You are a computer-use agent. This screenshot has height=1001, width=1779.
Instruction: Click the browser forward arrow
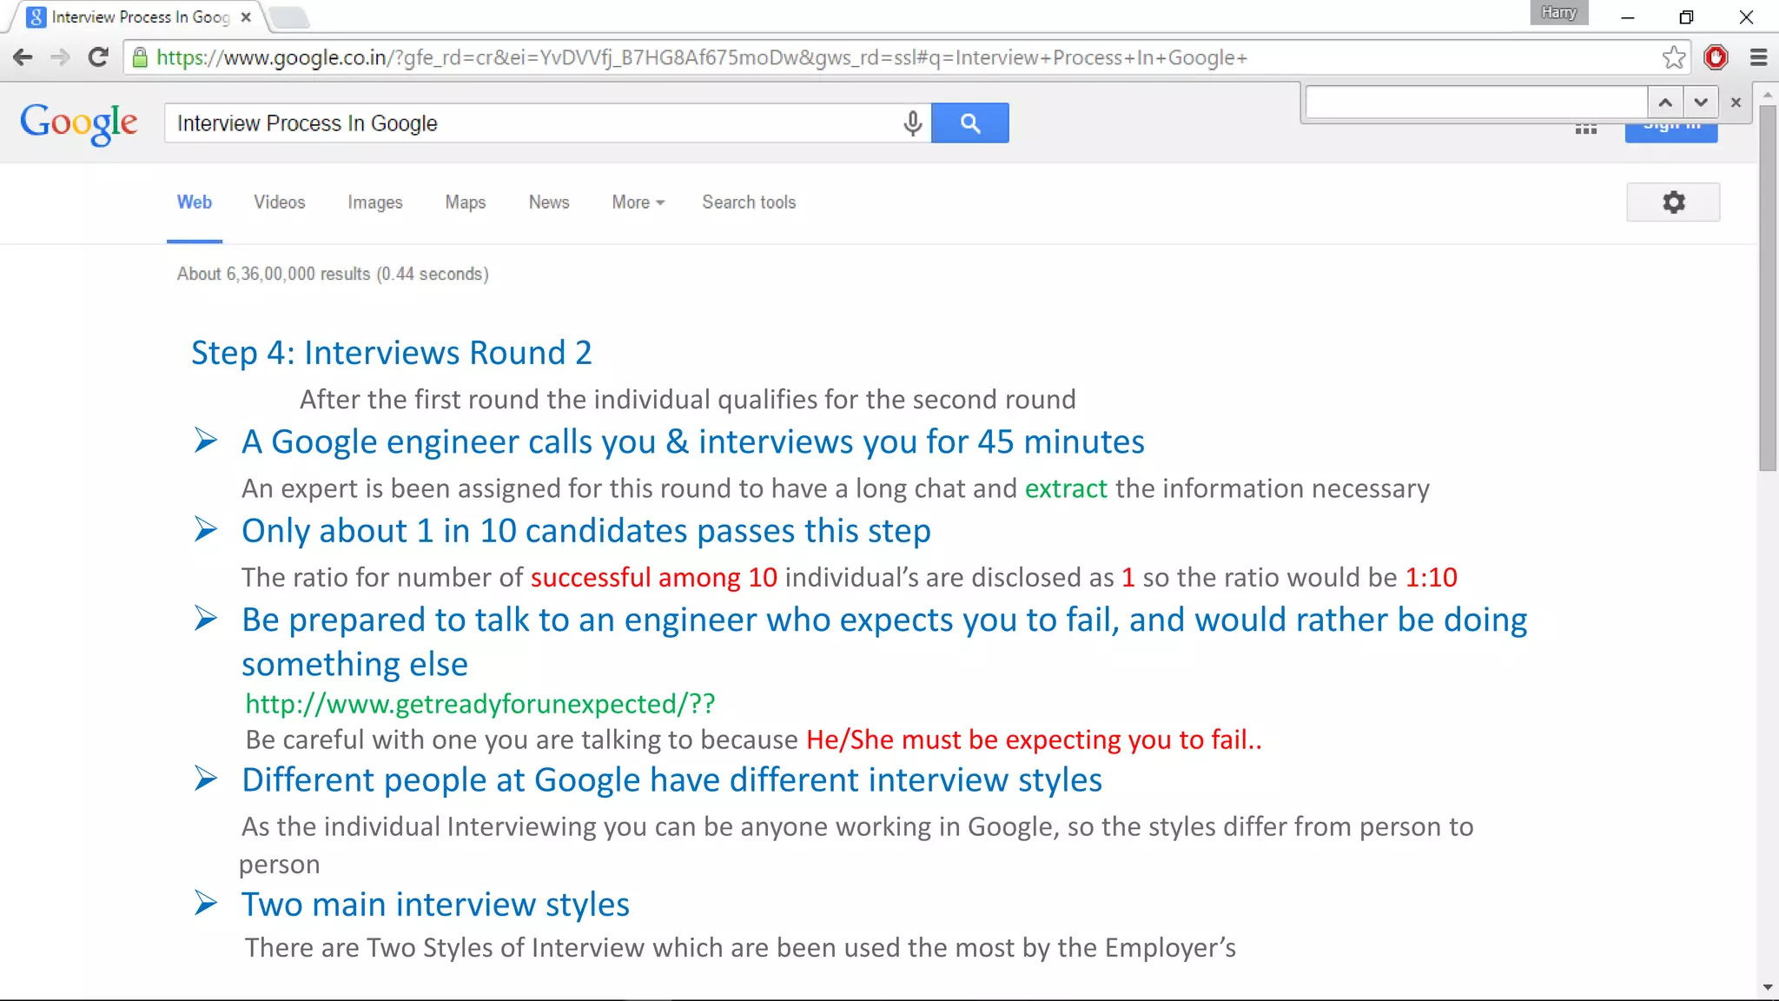pyautogui.click(x=60, y=57)
